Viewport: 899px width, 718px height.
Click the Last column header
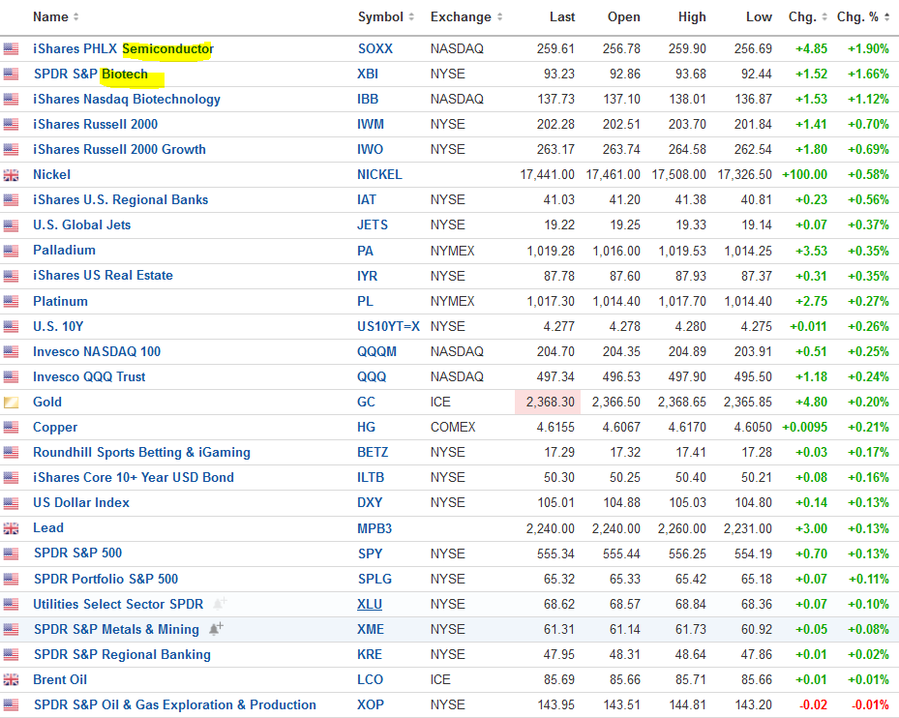pyautogui.click(x=562, y=17)
